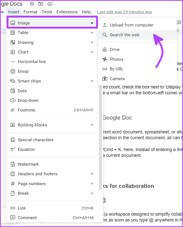Expand the Image submenu arrow
The image size is (183, 227).
[92, 23]
